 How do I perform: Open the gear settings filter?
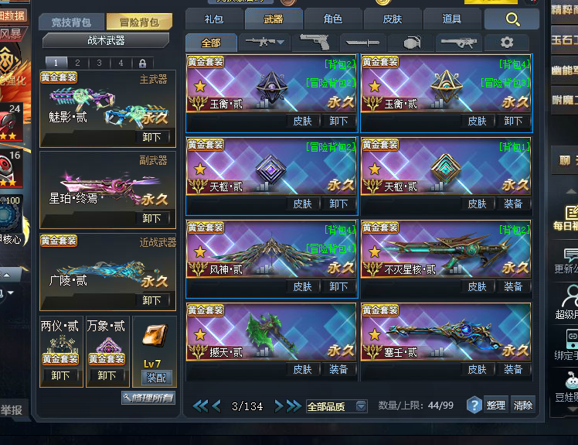(507, 43)
